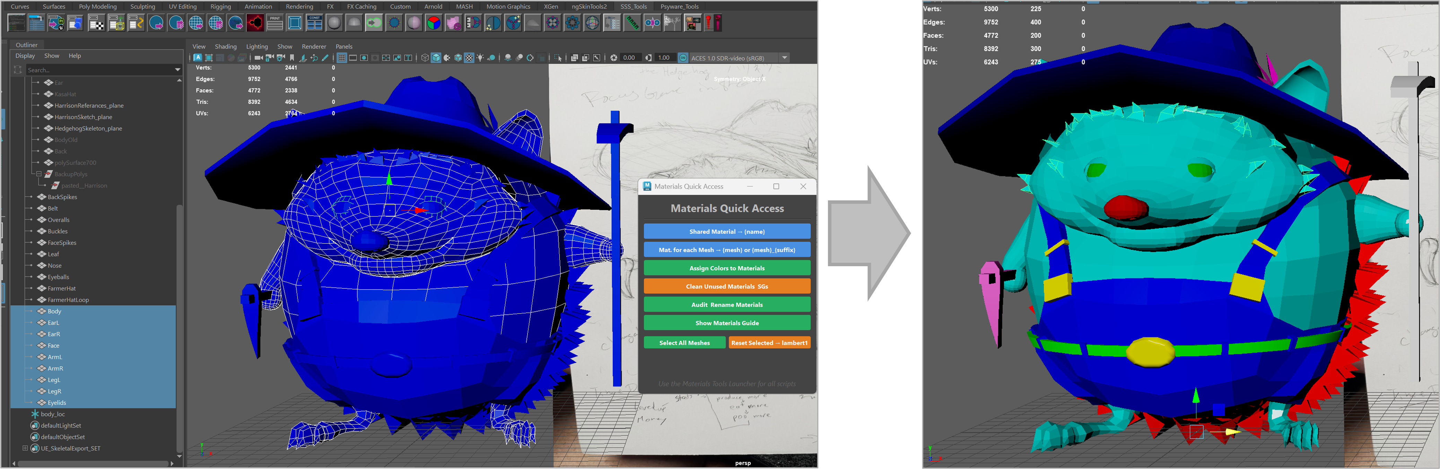This screenshot has height=469, width=1440.
Task: Click the select camera viewport icon
Action: (258, 58)
